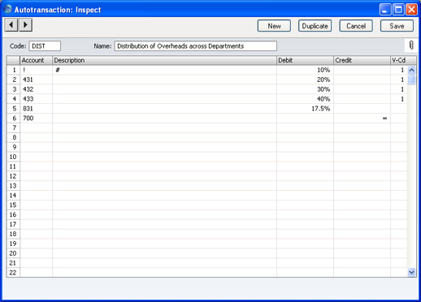Click the scroll down arrow
421x302 pixels.
(411, 272)
